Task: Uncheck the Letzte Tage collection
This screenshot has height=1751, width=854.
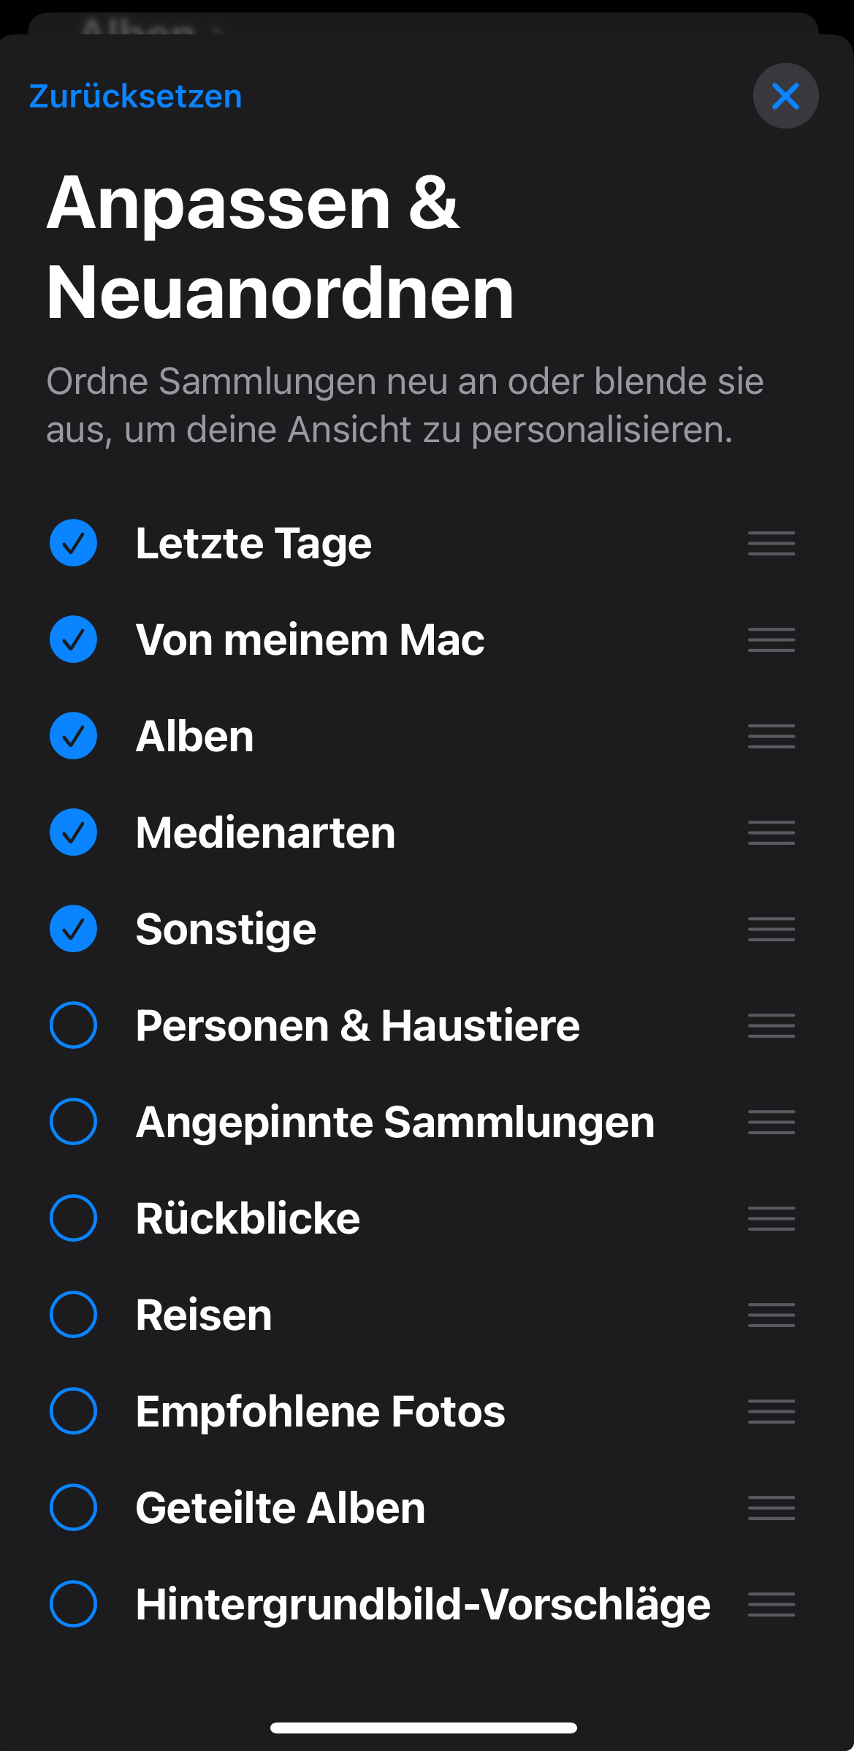Action: click(x=73, y=543)
